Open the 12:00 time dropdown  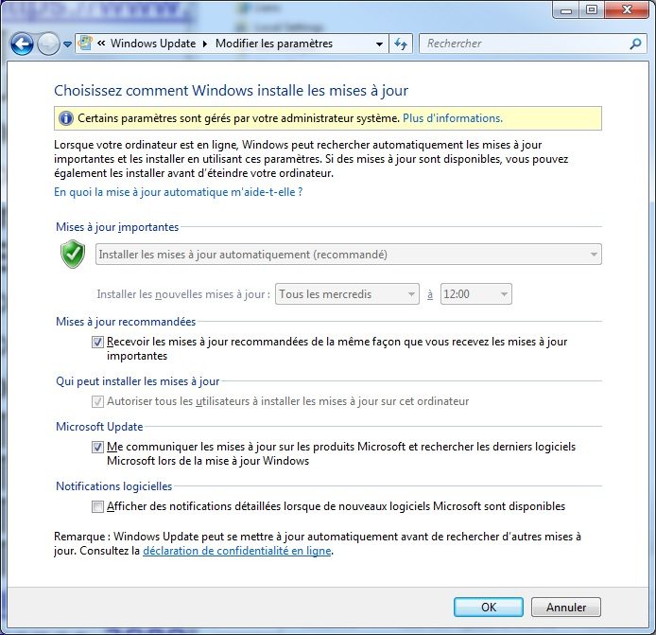475,294
